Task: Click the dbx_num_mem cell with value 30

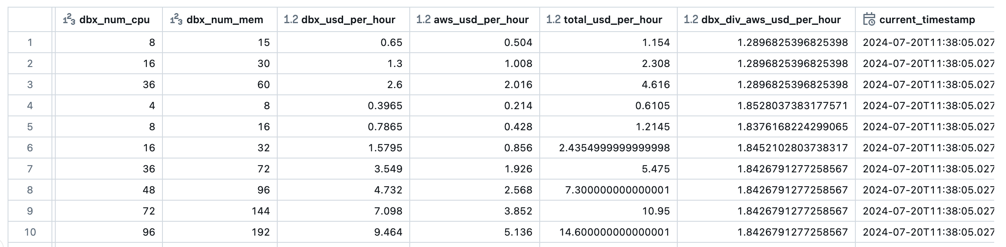Action: coord(220,63)
